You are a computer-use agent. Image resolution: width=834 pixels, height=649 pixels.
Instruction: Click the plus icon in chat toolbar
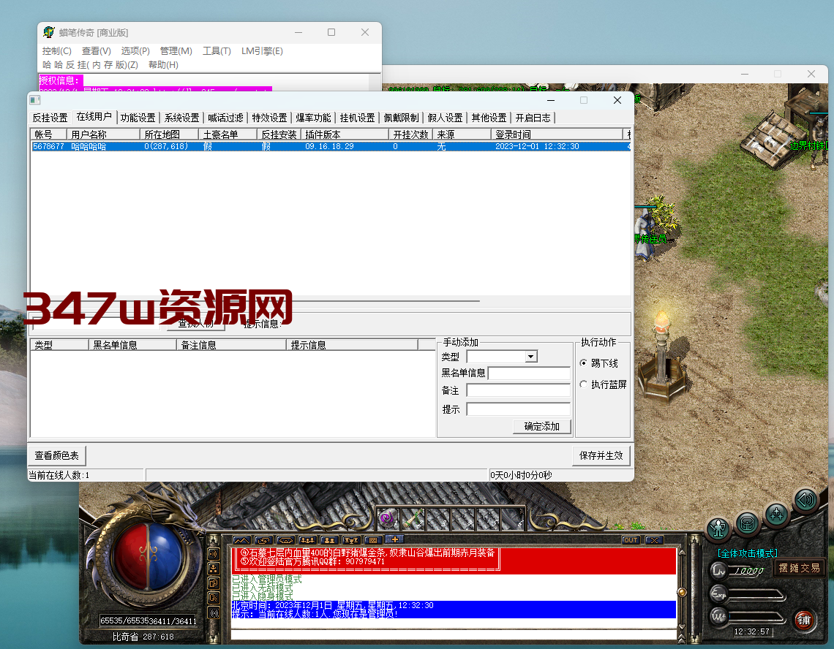click(394, 539)
